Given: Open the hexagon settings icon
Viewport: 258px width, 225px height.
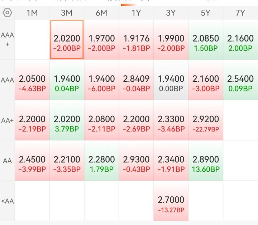Looking at the screenshot, I should [x=8, y=13].
